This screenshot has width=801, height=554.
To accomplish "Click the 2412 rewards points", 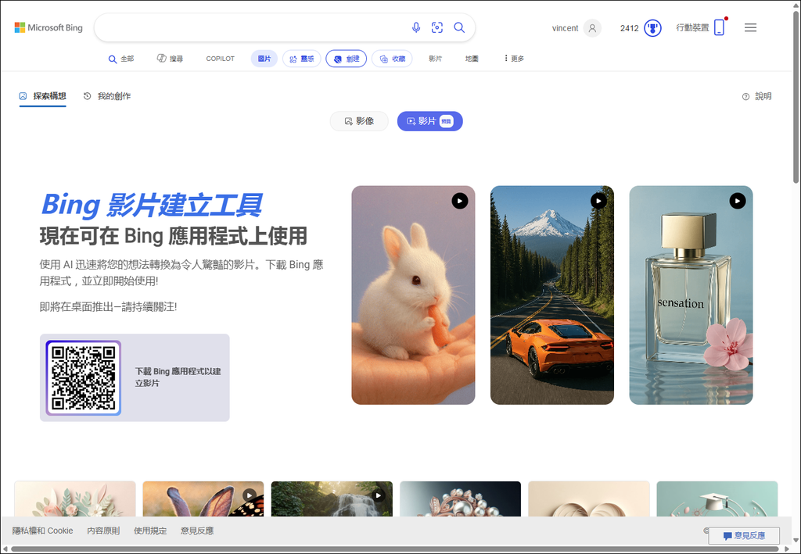I will click(630, 28).
